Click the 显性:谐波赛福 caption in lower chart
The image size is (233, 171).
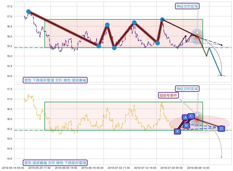point(55,163)
